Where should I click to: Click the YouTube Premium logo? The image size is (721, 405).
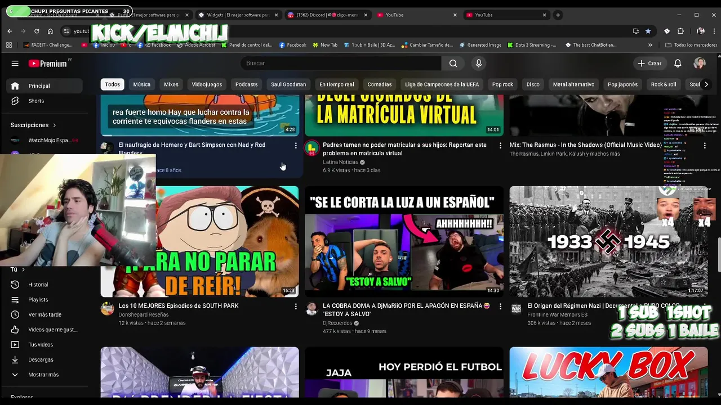tap(48, 64)
